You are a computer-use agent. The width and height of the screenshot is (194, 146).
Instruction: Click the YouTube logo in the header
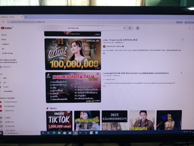pos(7,28)
